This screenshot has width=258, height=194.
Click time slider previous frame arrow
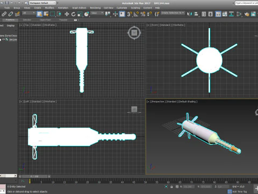coord(20,176)
